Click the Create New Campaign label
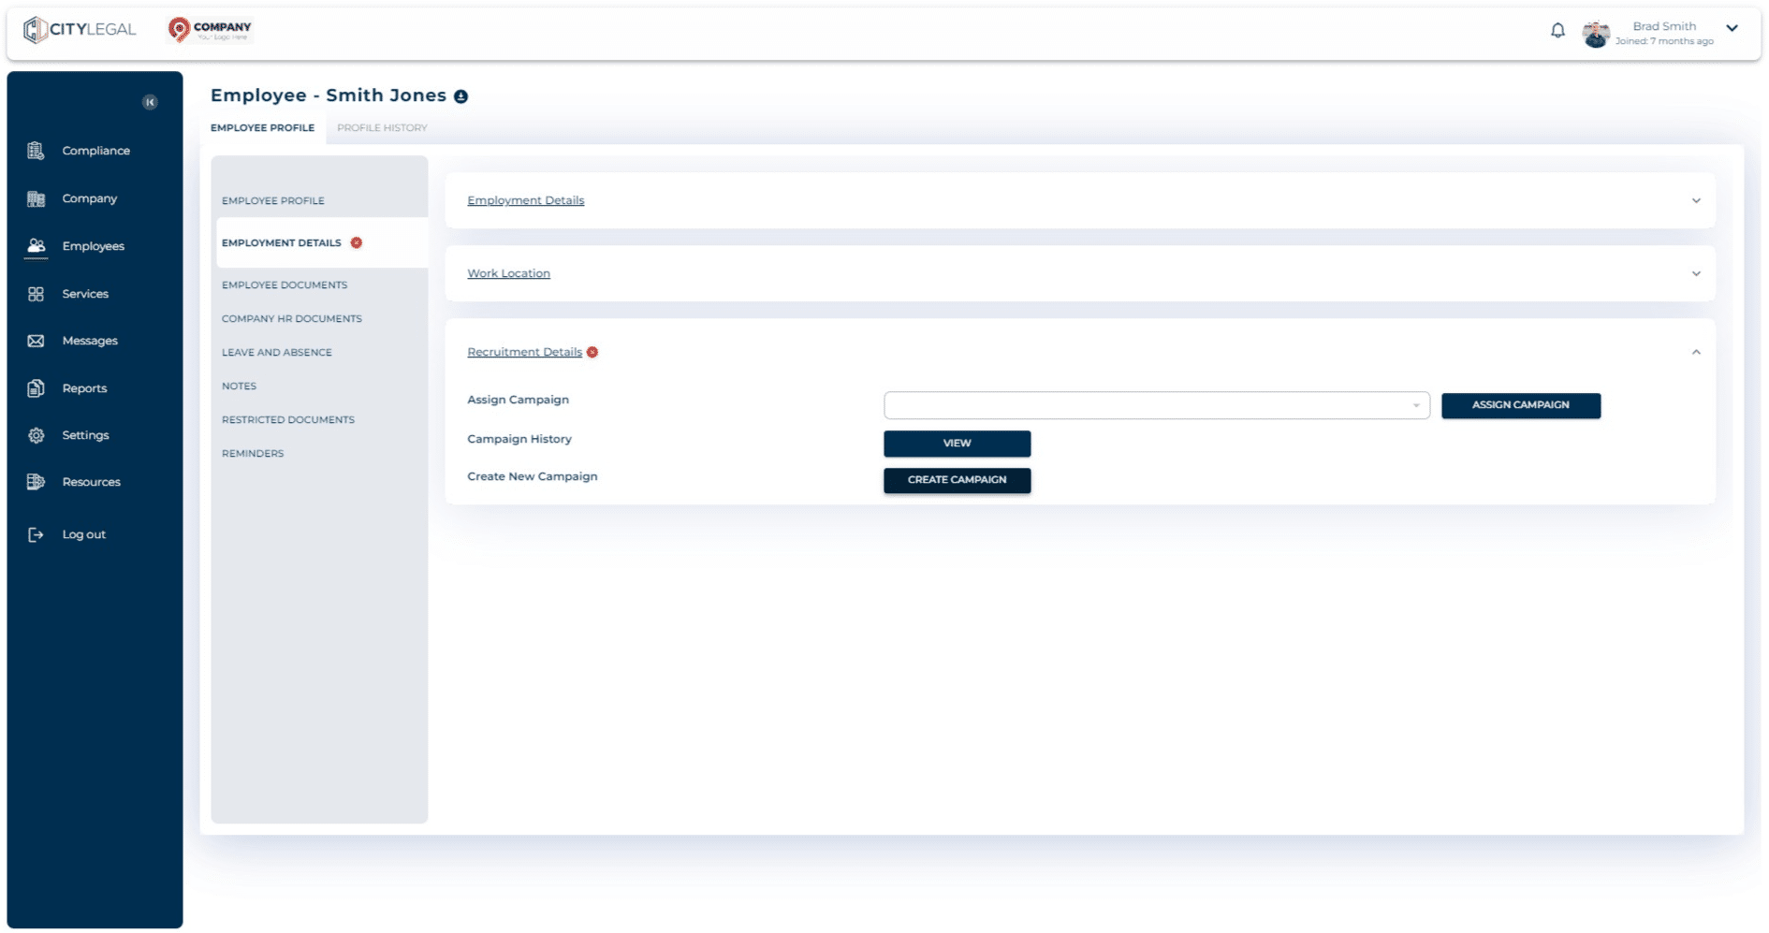 point(532,476)
